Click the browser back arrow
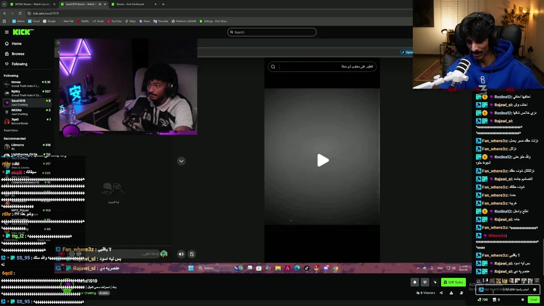Image resolution: width=544 pixels, height=306 pixels. point(5,13)
